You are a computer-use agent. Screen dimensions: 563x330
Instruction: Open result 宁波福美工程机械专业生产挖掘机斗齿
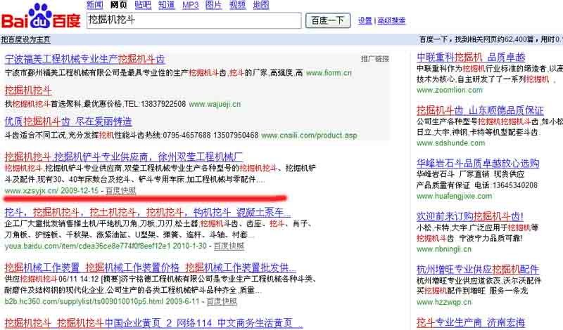pyautogui.click(x=84, y=59)
